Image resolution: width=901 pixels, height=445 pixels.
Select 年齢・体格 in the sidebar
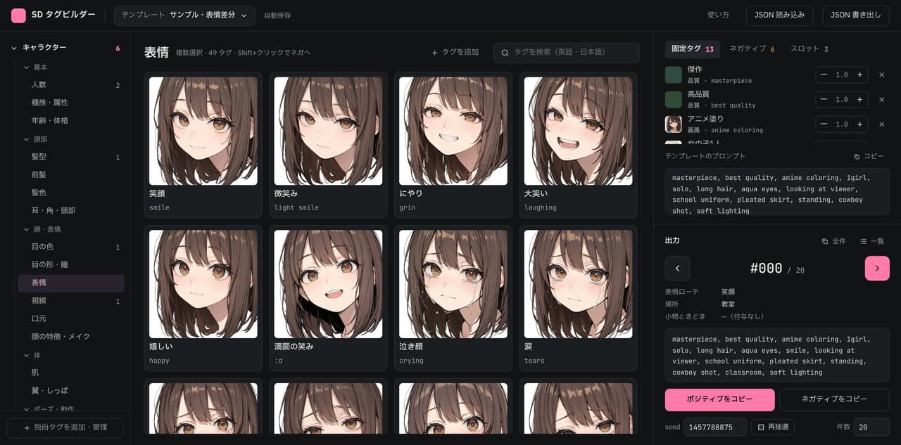[71, 121]
